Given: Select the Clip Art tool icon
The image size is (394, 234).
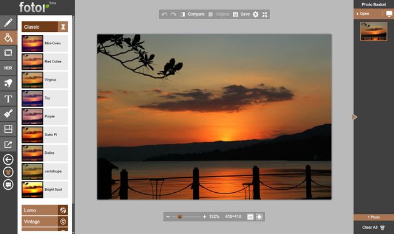Looking at the screenshot, I should 8,83.
